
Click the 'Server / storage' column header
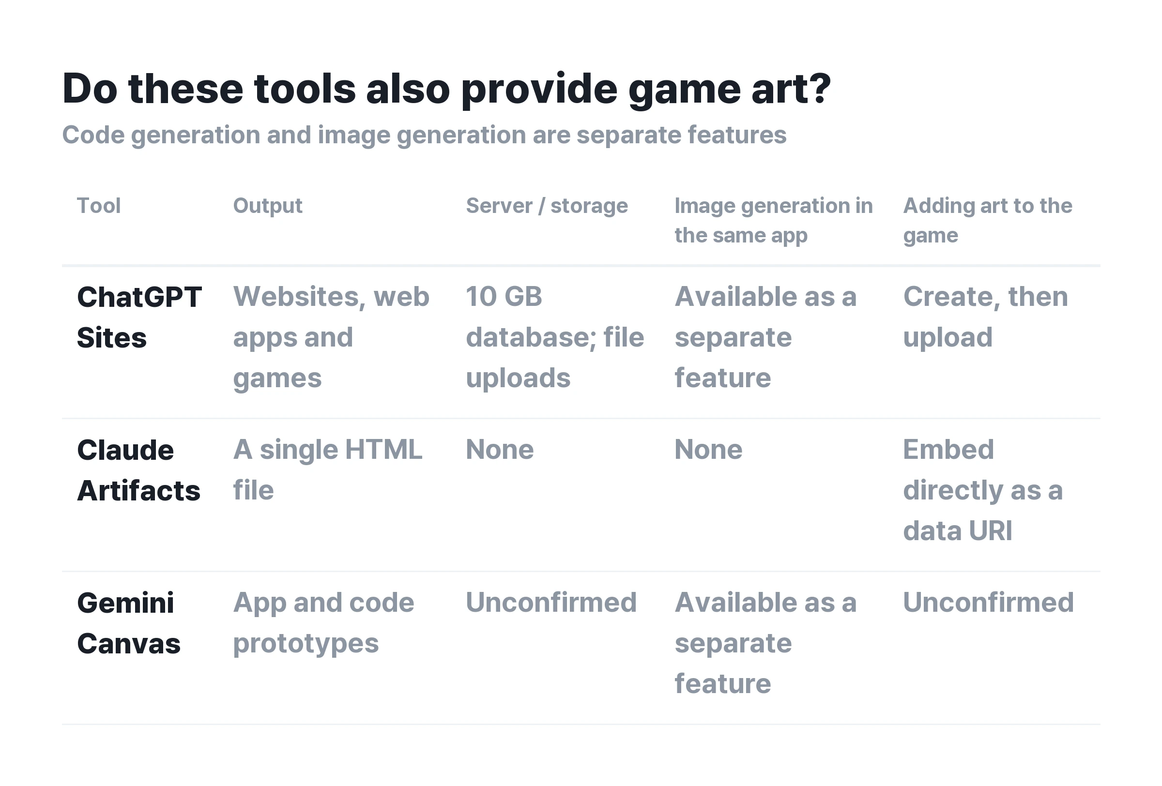(x=547, y=206)
